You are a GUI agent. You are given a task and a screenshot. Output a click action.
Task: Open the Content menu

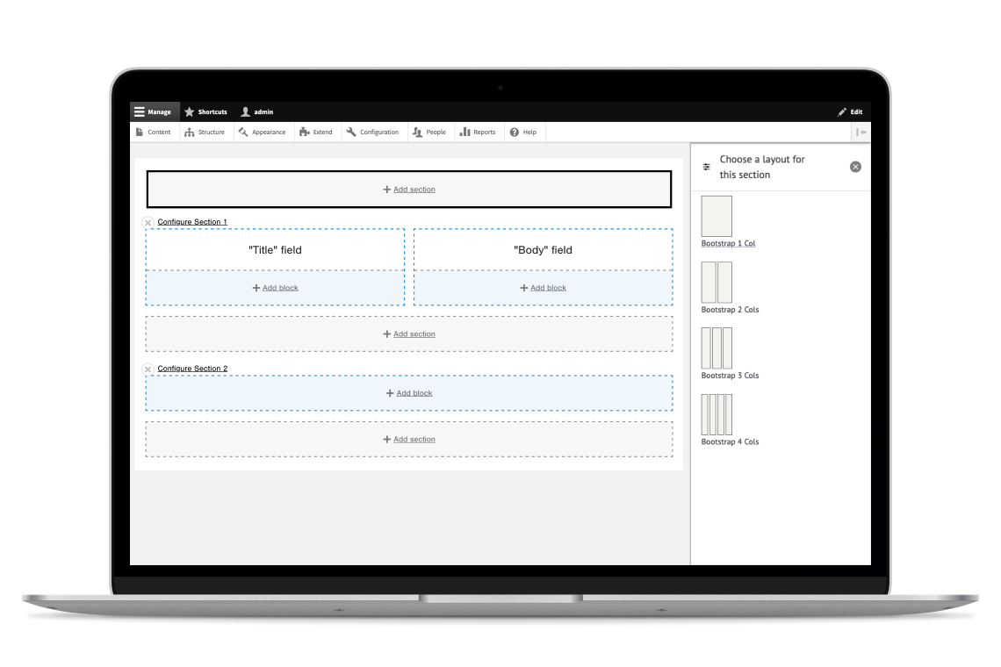[154, 133]
